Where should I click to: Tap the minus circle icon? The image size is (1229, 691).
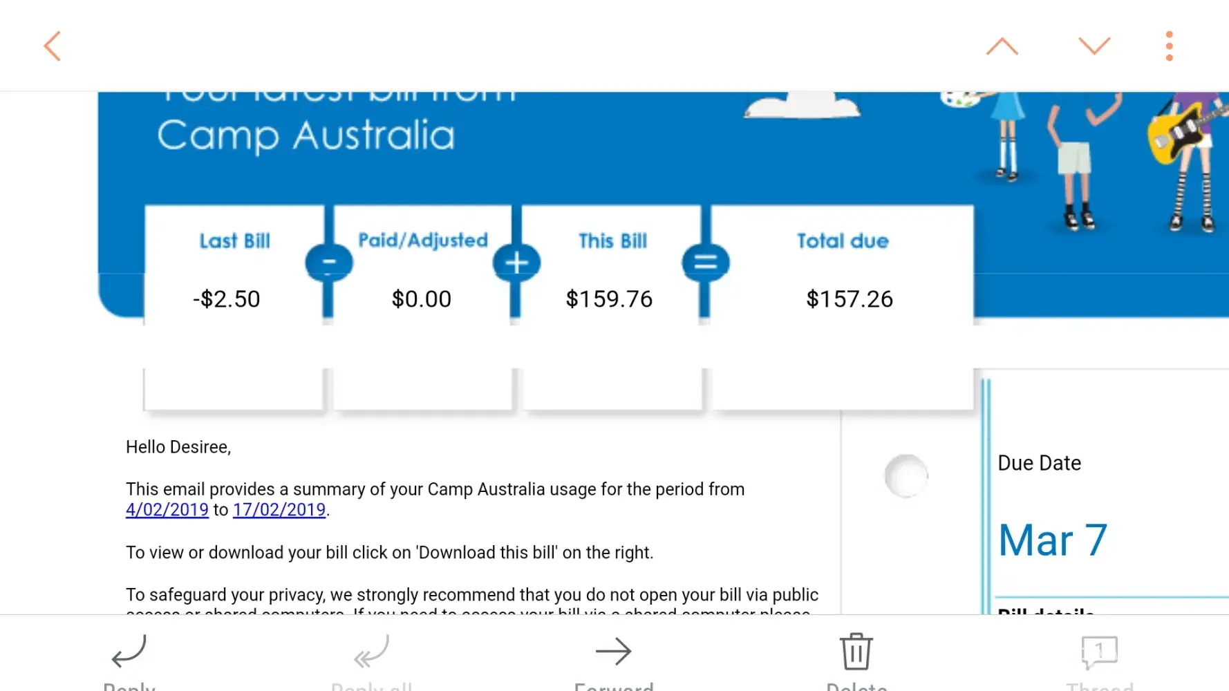coord(329,263)
